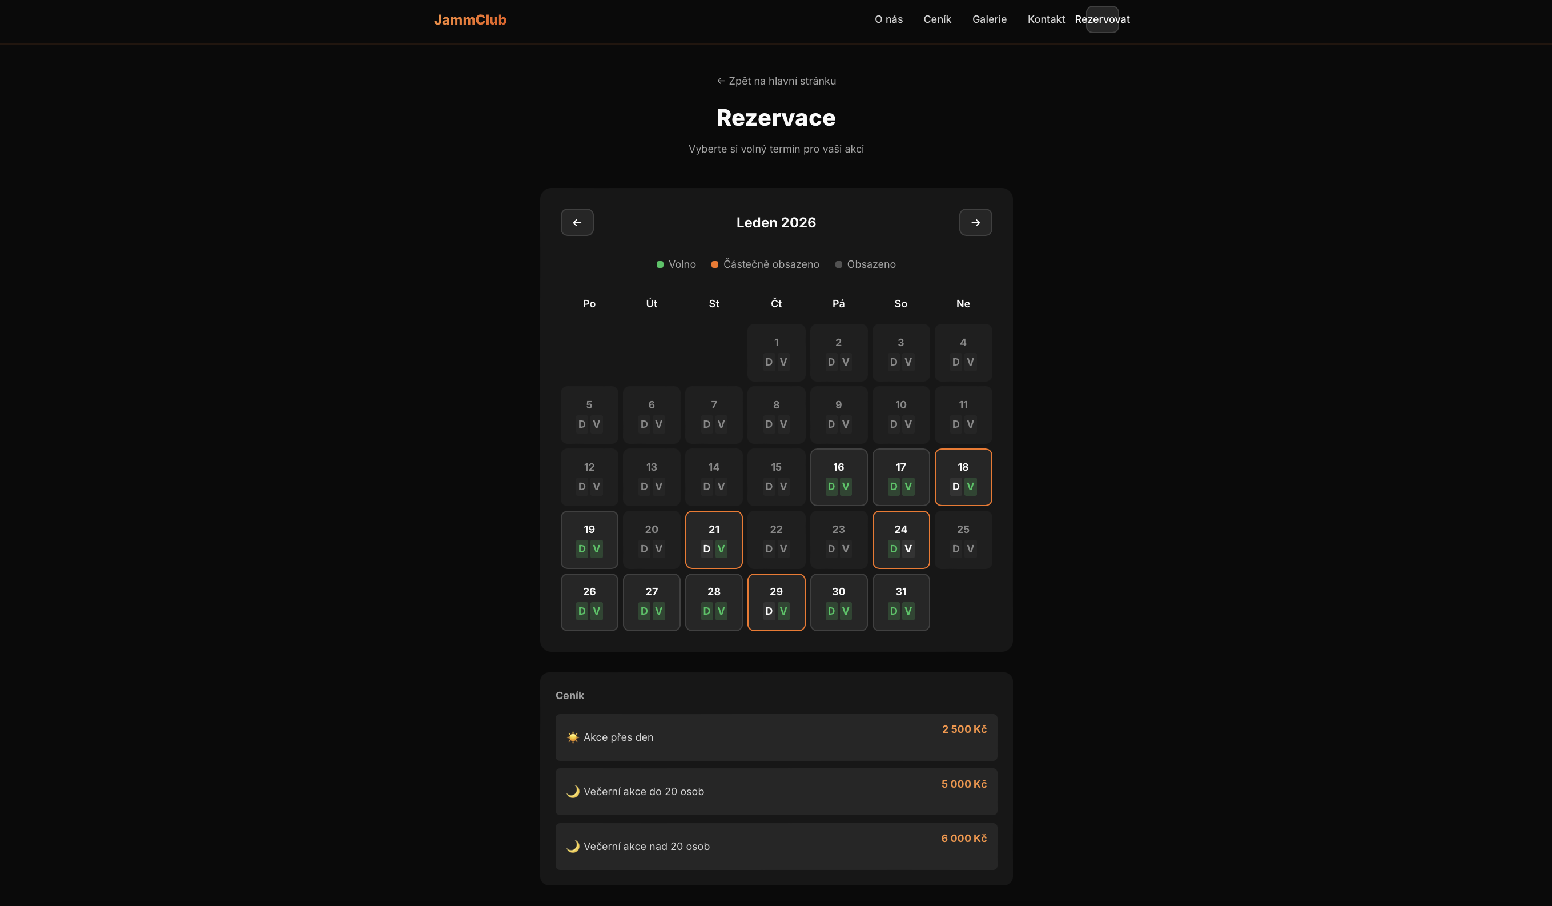Select the January 19 day cell
Screen dimensions: 1552x906
coord(589,530)
